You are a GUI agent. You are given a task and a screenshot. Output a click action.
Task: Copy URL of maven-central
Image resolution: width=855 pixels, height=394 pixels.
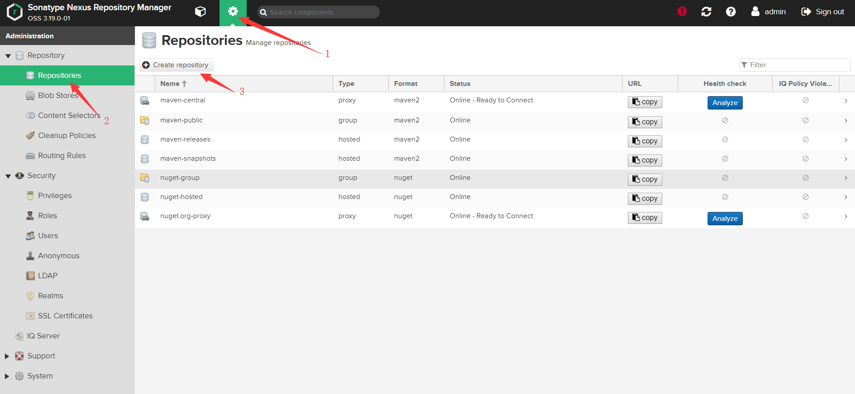click(645, 102)
